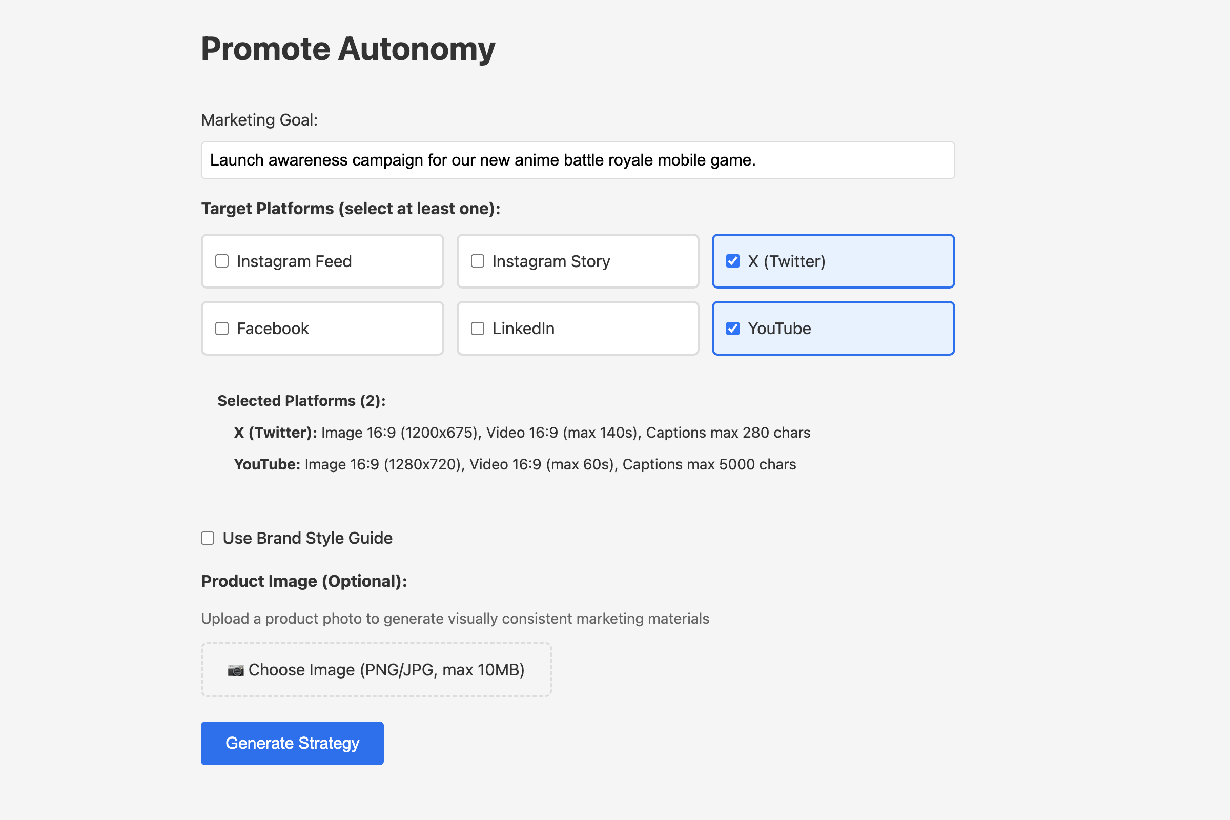Click into the Marketing Goal text field
The image size is (1230, 820).
578,160
